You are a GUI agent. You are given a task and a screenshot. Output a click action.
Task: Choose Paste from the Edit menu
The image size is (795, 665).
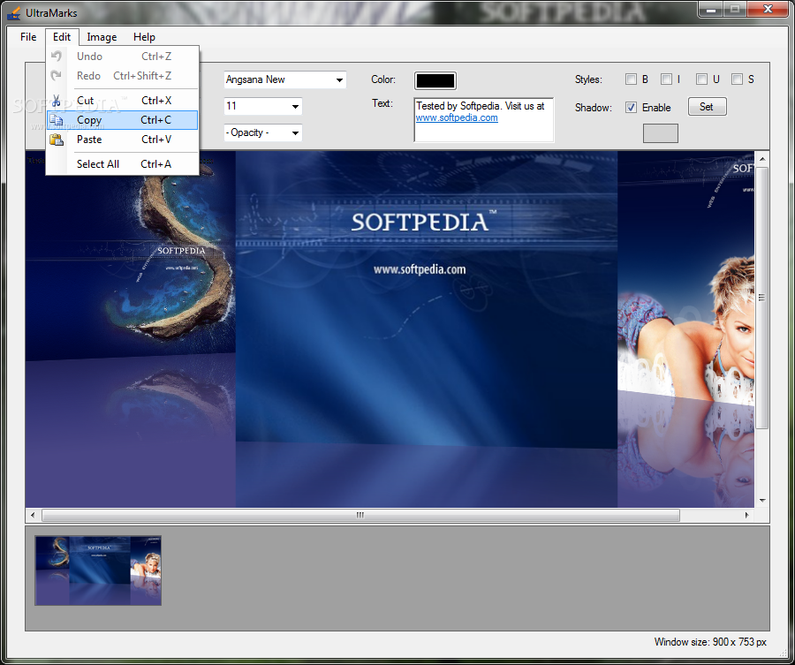[x=122, y=140]
